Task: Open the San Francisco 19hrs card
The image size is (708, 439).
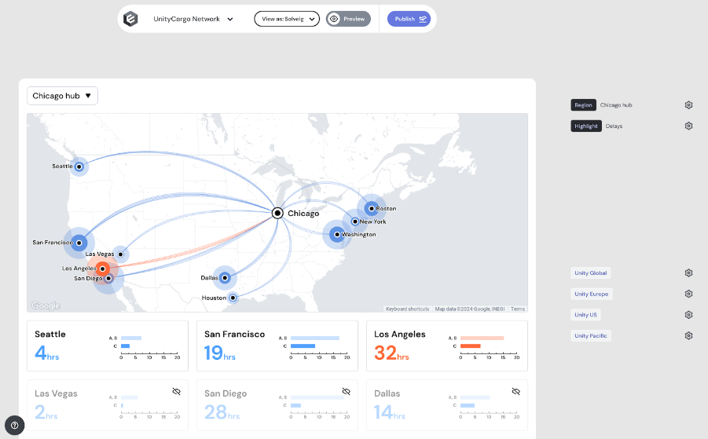Action: coord(277,346)
